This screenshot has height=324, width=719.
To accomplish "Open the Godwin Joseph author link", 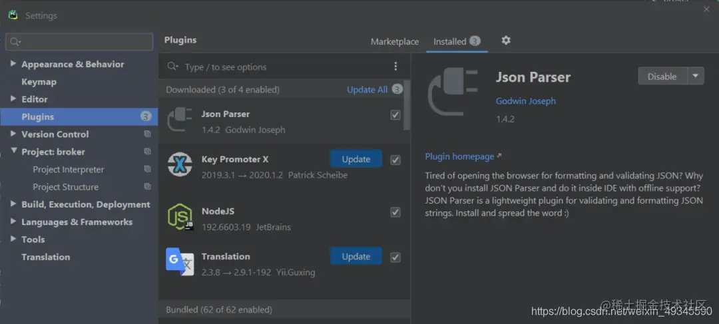I will tap(525, 101).
